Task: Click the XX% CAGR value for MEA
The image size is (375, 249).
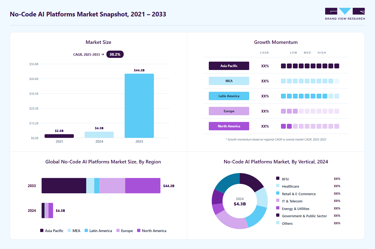Action: pos(265,81)
